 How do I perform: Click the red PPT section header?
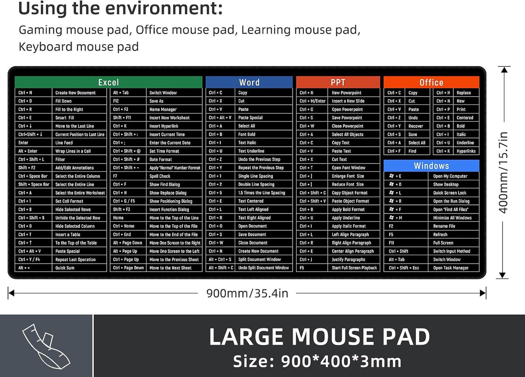coord(338,82)
